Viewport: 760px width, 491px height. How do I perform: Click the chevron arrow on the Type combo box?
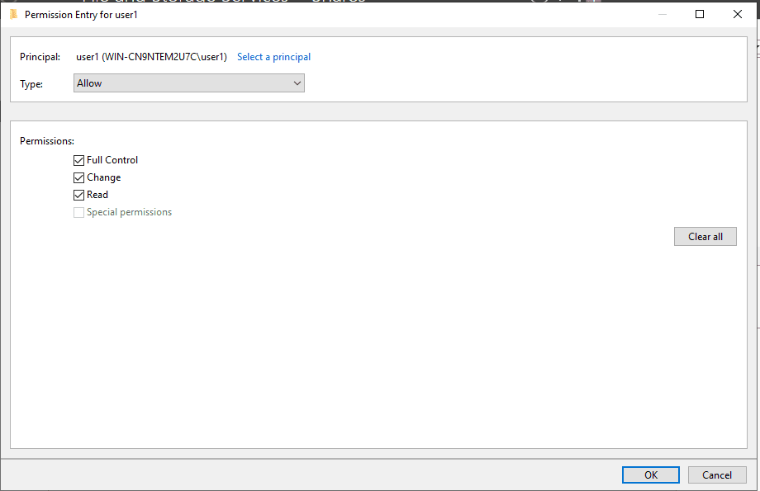[297, 83]
